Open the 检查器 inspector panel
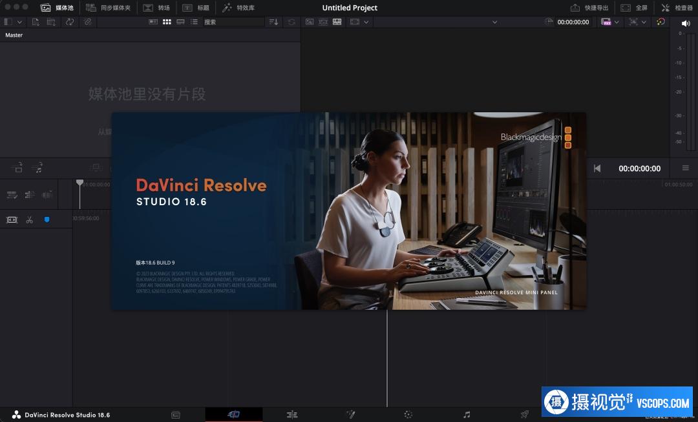The width and height of the screenshot is (698, 422). [677, 8]
